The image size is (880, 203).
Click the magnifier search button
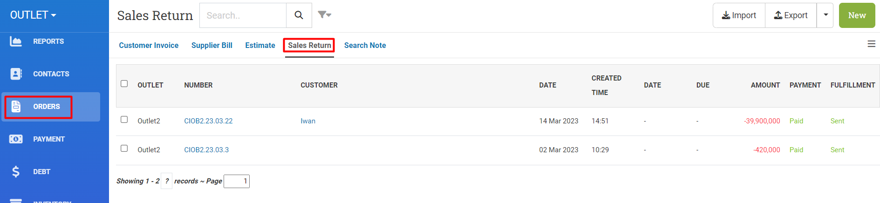pyautogui.click(x=299, y=15)
